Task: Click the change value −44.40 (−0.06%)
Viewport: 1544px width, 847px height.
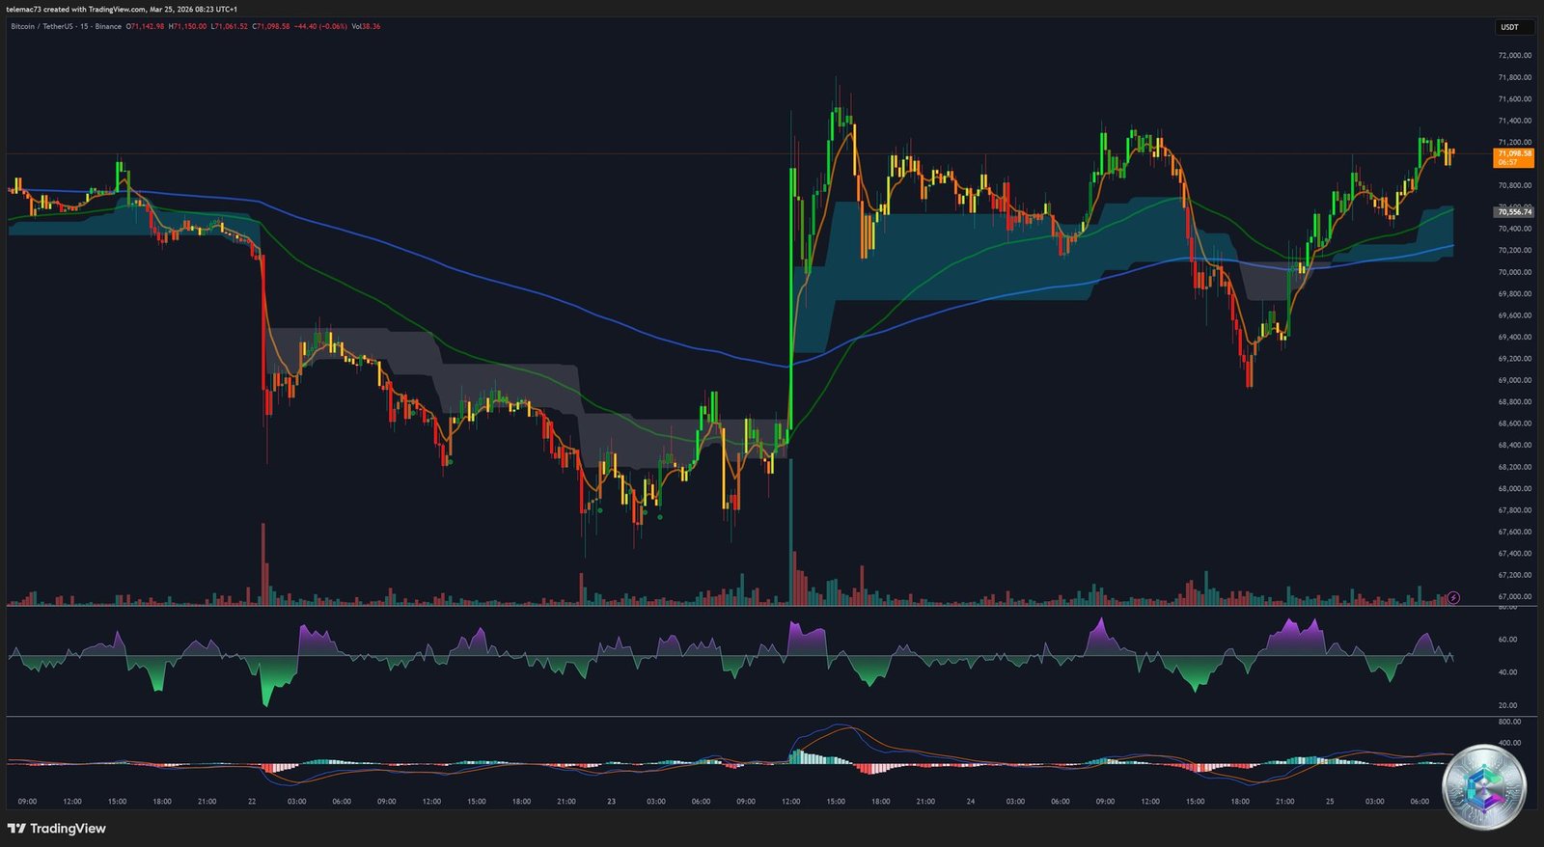Action: [320, 26]
